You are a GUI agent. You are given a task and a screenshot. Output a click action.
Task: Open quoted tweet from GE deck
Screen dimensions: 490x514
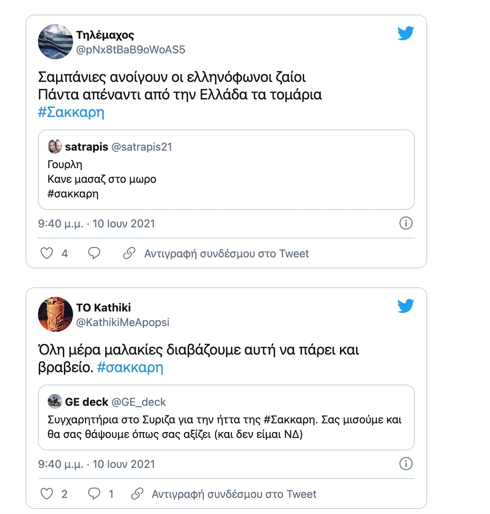[x=226, y=417]
